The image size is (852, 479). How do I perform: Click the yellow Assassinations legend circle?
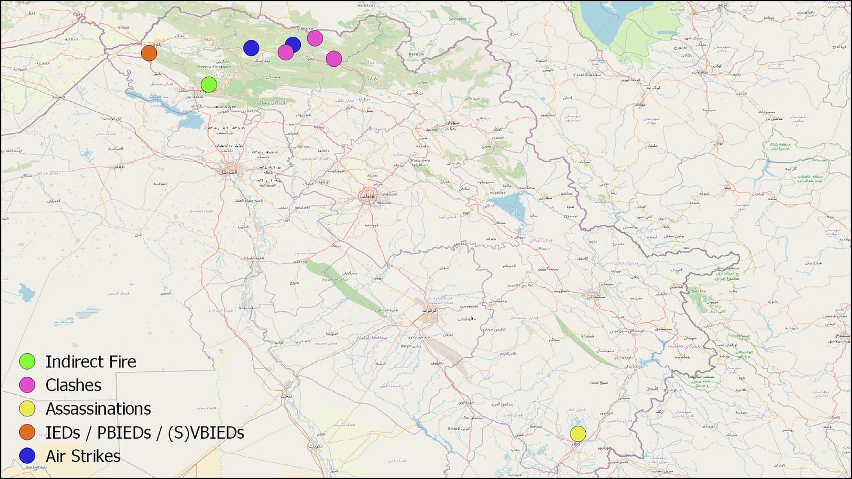[27, 408]
